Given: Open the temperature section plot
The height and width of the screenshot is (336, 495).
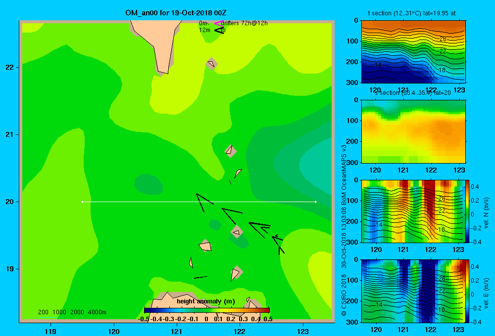Looking at the screenshot, I should pyautogui.click(x=413, y=52).
